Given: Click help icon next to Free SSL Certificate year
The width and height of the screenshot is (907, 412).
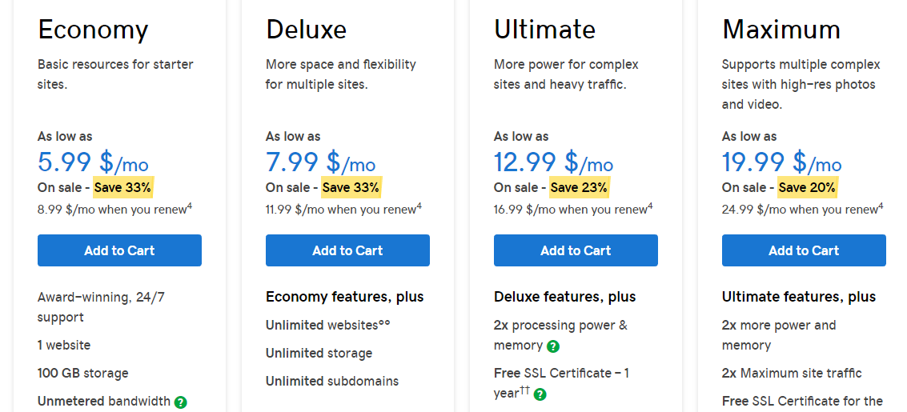Looking at the screenshot, I should click(540, 394).
